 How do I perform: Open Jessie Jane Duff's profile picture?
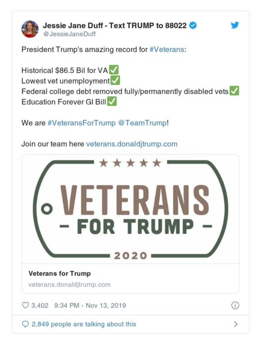pyautogui.click(x=29, y=28)
